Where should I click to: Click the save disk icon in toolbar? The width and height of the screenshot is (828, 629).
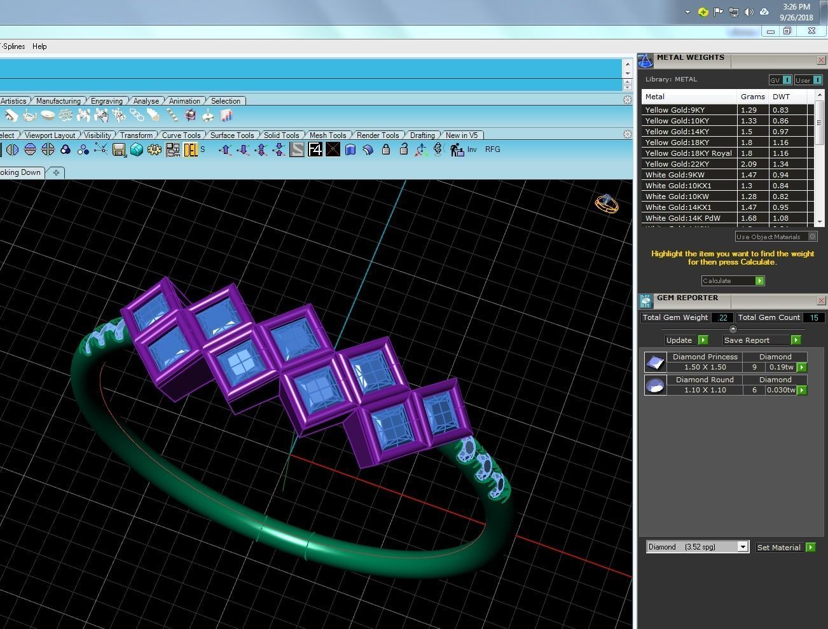pos(119,149)
